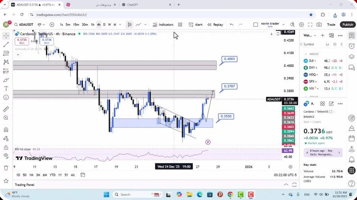The width and height of the screenshot is (357, 200).
Task: Maximize the Trading Panel toggle
Action: 294,185
